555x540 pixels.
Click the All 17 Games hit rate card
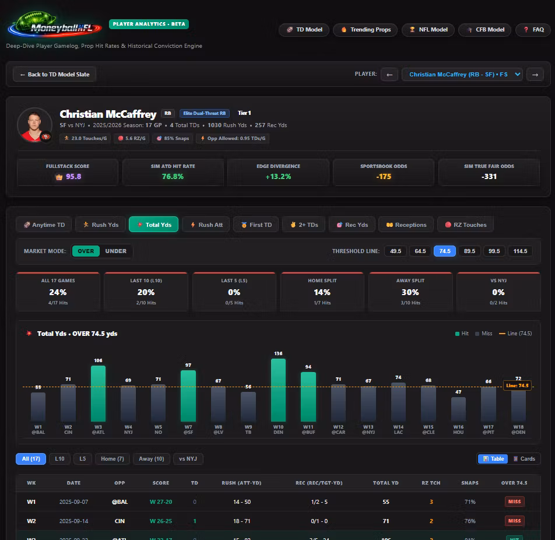click(x=58, y=292)
